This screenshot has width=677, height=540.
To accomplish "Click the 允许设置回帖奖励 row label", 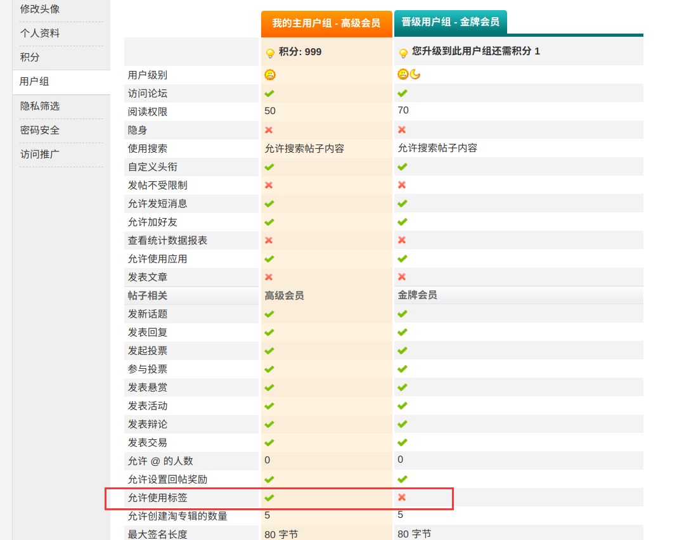I will pos(167,480).
